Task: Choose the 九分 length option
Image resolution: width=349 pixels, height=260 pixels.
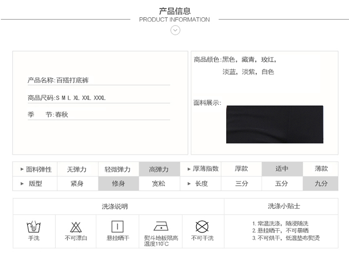Action: point(321,183)
